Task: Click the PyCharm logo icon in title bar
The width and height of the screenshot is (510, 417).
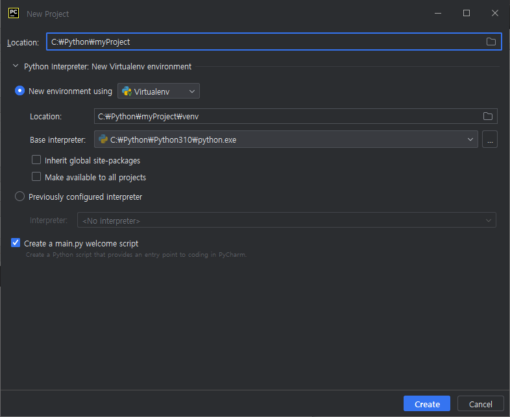Action: pos(14,14)
